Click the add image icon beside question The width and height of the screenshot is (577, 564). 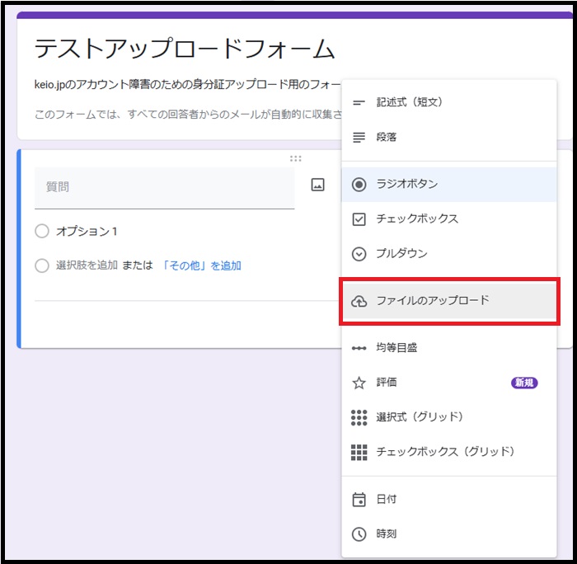click(x=318, y=186)
